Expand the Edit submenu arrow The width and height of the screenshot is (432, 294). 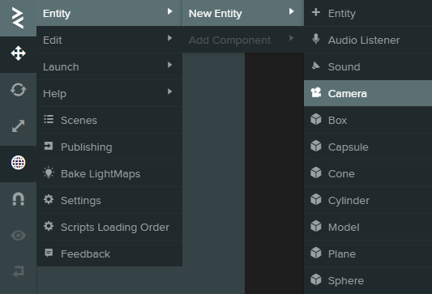click(169, 38)
